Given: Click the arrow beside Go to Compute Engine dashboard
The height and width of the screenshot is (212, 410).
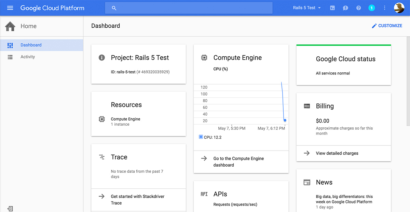Looking at the screenshot, I should [x=204, y=158].
